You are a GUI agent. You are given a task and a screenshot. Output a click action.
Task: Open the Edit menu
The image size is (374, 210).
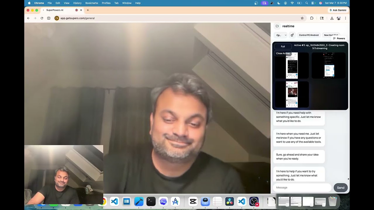click(x=58, y=3)
